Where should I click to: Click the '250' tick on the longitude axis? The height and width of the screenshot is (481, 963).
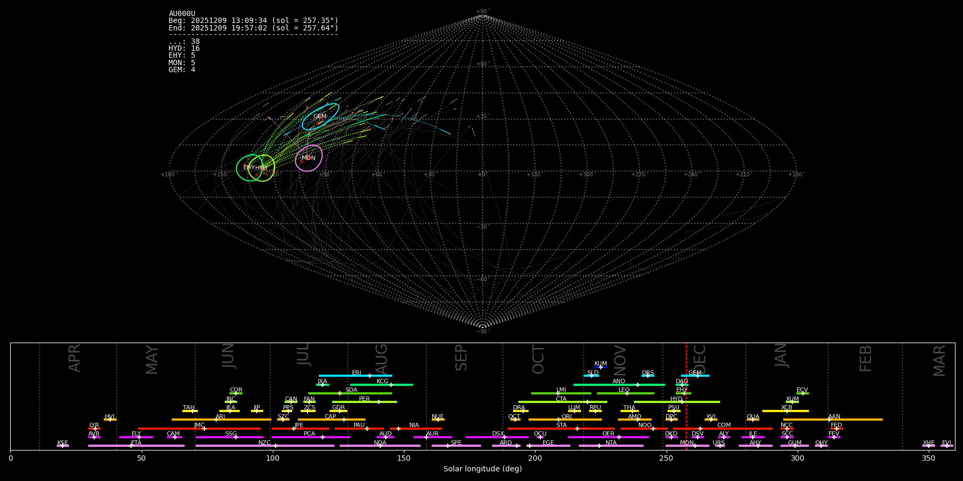[666, 458]
